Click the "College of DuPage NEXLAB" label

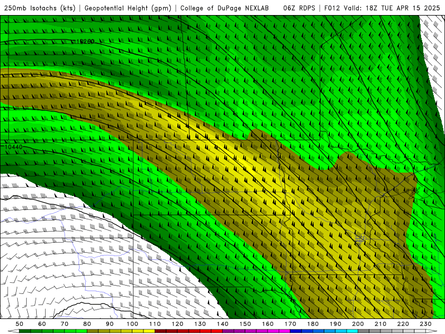click(x=225, y=8)
